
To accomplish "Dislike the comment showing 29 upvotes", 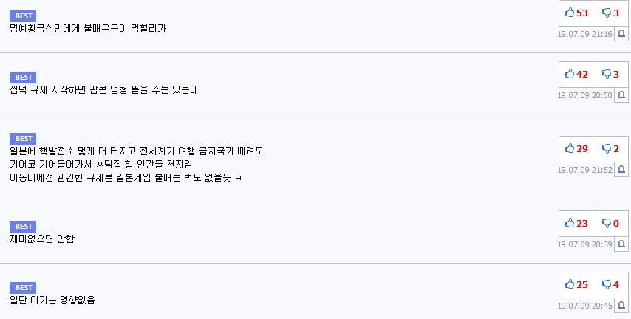I will pyautogui.click(x=610, y=149).
